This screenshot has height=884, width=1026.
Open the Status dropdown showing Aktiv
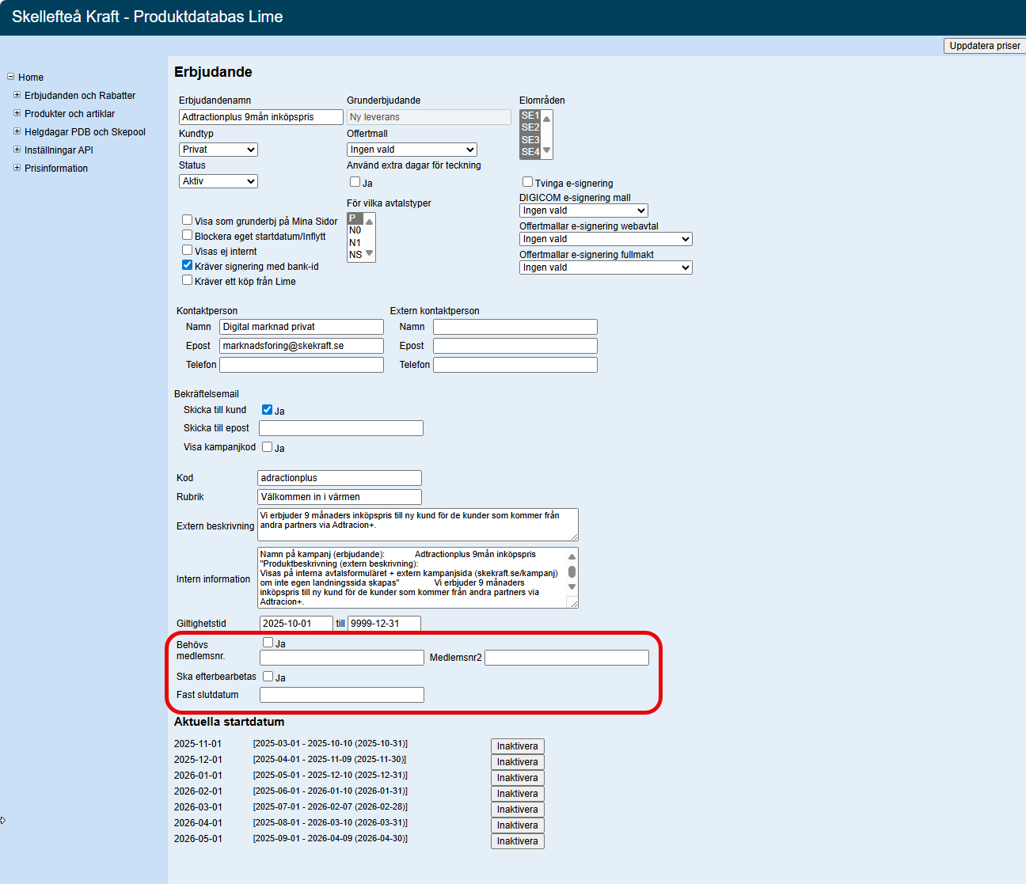click(218, 181)
